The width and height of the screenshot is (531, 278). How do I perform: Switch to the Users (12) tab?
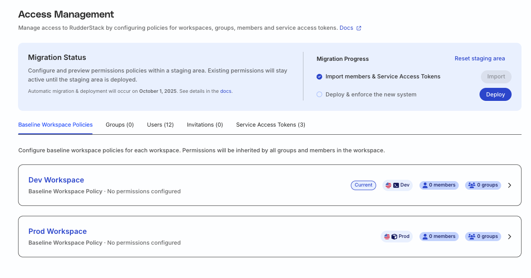(x=160, y=124)
